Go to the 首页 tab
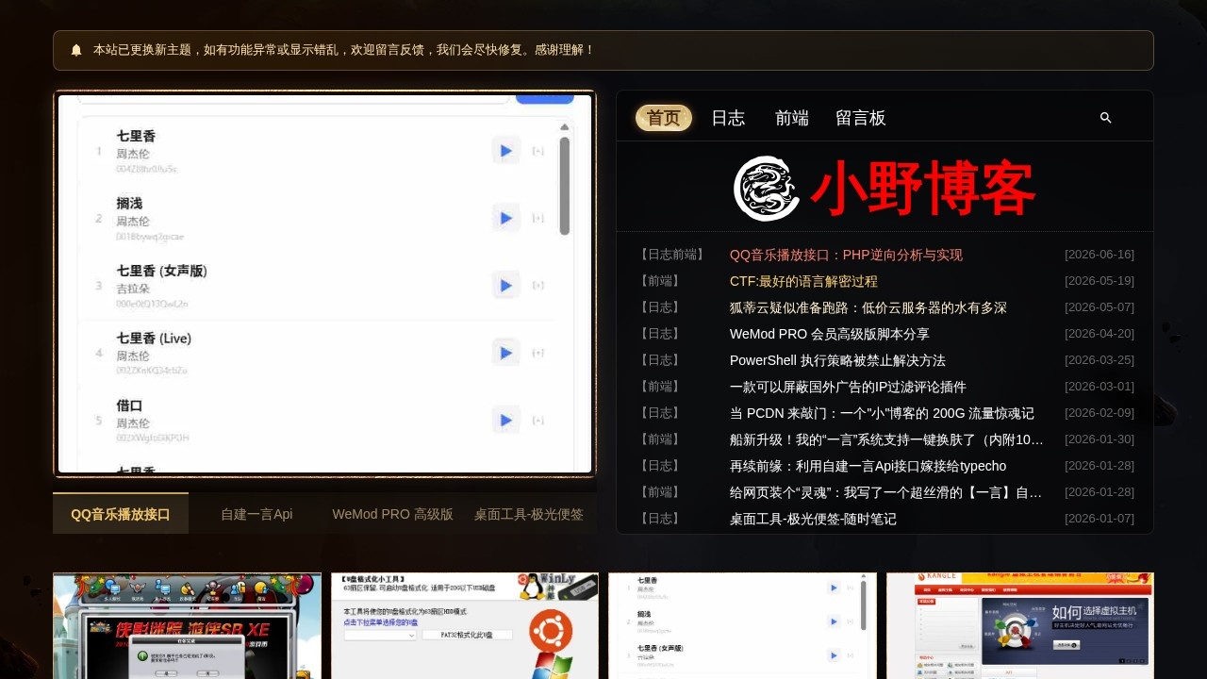 pos(664,118)
